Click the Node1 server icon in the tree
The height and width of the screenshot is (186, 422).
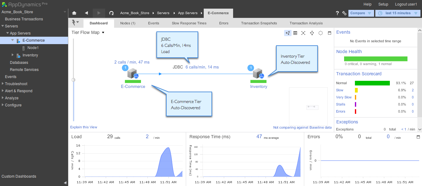23,48
